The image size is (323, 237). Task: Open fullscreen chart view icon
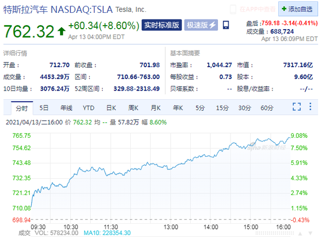pyautogui.click(x=297, y=106)
